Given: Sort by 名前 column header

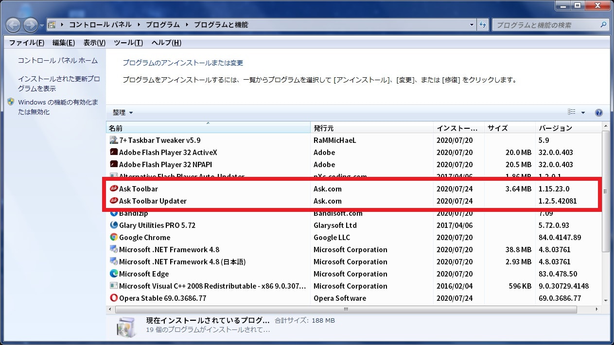Looking at the screenshot, I should (208, 128).
